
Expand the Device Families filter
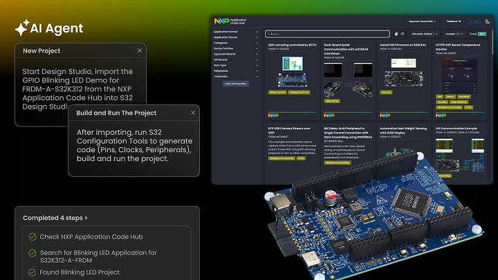pos(236,48)
